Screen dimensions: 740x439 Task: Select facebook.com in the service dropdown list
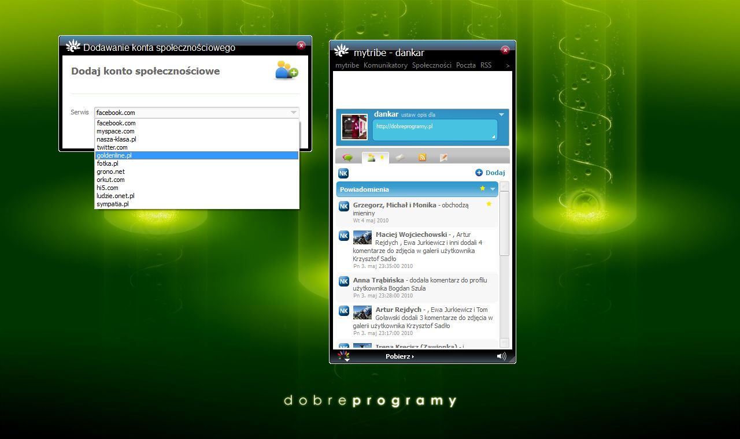pyautogui.click(x=197, y=123)
